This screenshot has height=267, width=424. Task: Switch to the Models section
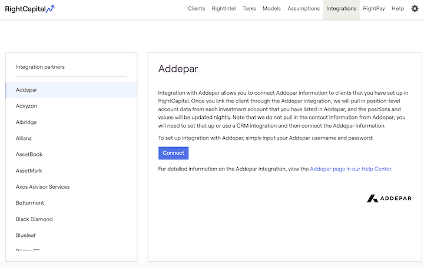click(271, 9)
